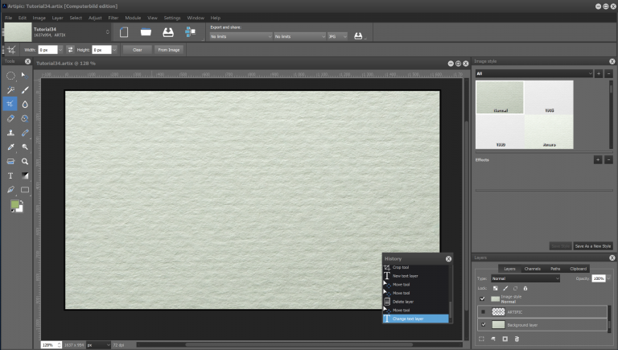Click the export save icon beside JPG
Viewport: 618px width, 350px height.
coord(358,36)
